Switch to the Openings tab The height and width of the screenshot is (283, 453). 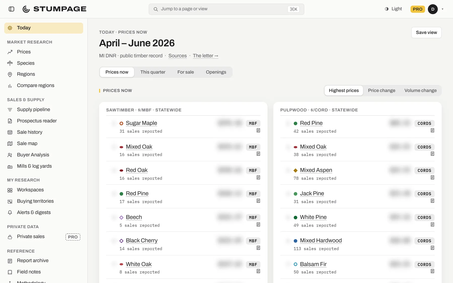[x=216, y=72]
